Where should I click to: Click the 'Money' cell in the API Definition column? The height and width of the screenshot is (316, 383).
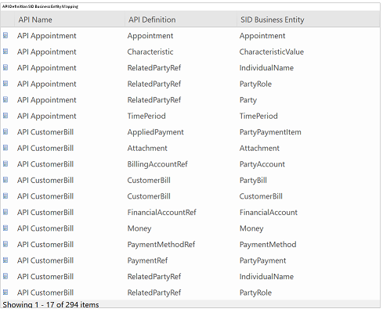pyautogui.click(x=139, y=228)
